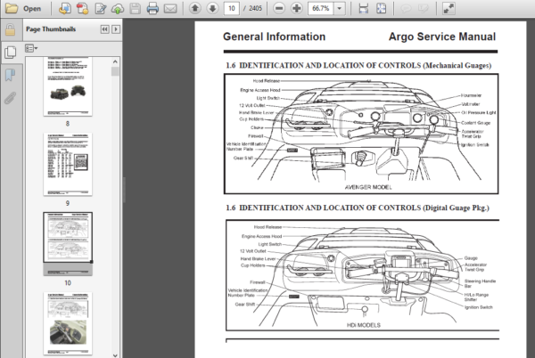Click the 'General Information' heading text
The image size is (535, 358).
(274, 37)
